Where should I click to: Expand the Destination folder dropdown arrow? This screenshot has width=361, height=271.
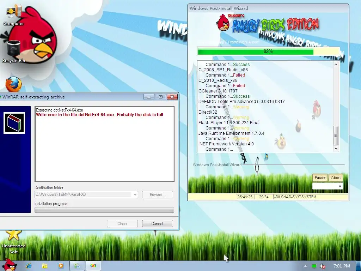point(135,195)
